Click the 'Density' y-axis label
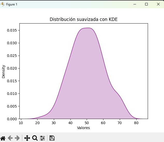164x142 pixels. click(4, 71)
